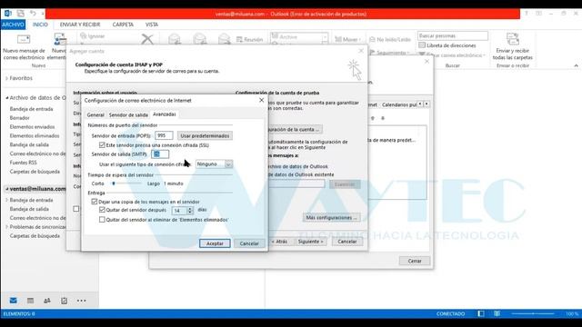This screenshot has height=327, width=582.
Task: Switch to Mail view in navigation bar
Action: [13, 301]
